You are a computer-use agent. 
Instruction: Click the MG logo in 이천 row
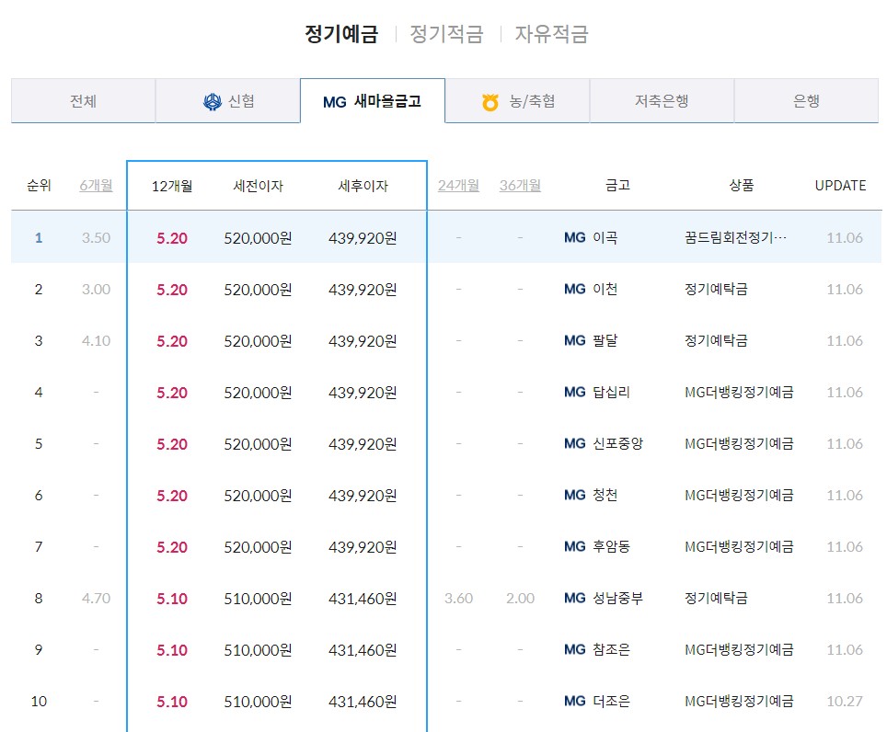point(575,289)
